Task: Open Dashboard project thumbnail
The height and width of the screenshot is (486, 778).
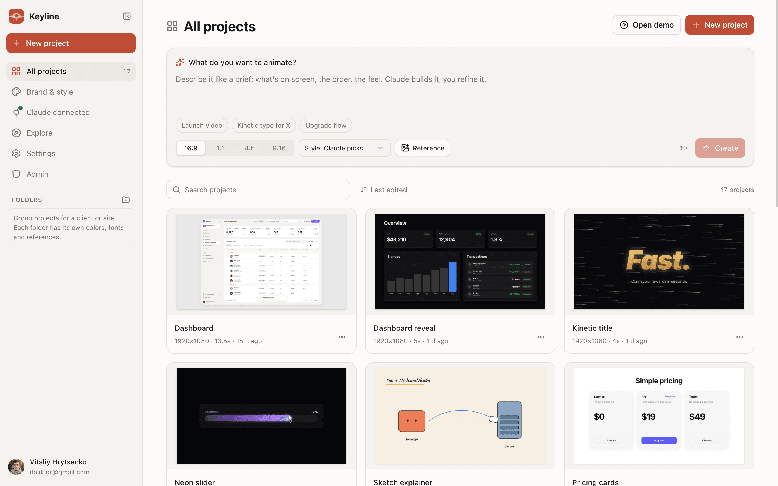Action: [x=261, y=262]
